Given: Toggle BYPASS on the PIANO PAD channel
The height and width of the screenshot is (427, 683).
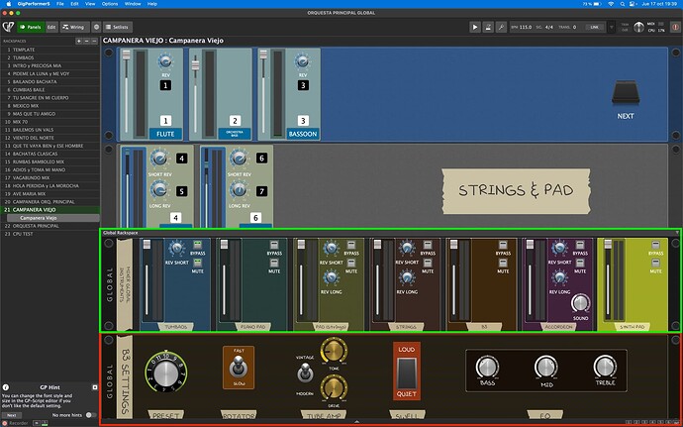Looking at the screenshot, I should pyautogui.click(x=274, y=245).
